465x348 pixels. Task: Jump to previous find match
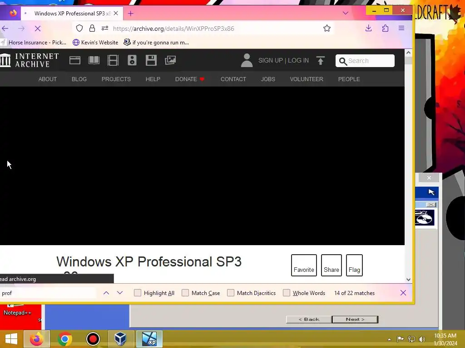(106, 293)
